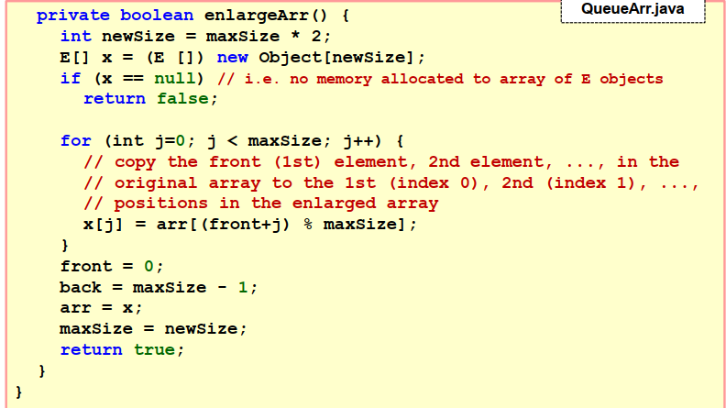Image resolution: width=726 pixels, height=408 pixels.
Task: Click 'j++' in the for loop header
Action: (361, 141)
